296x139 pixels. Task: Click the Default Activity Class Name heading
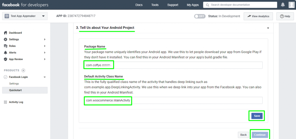coord(103,76)
